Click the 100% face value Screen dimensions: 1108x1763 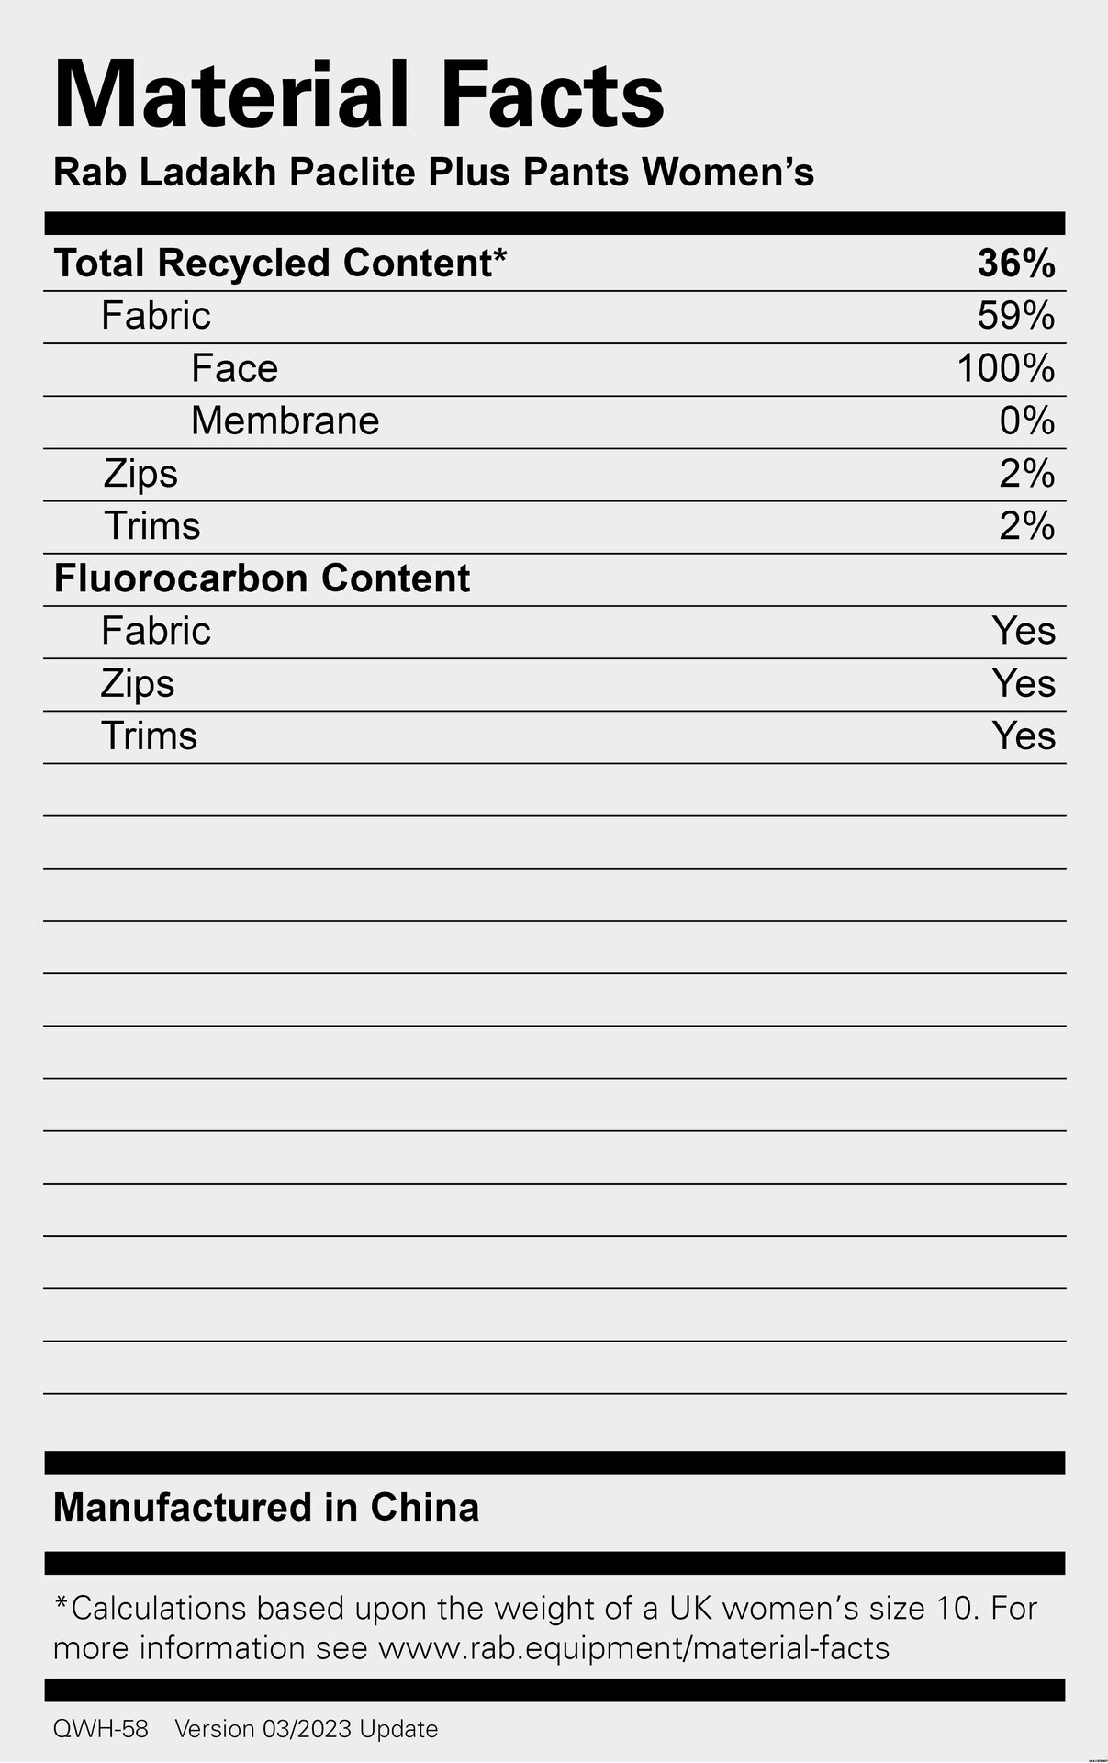[1005, 369]
